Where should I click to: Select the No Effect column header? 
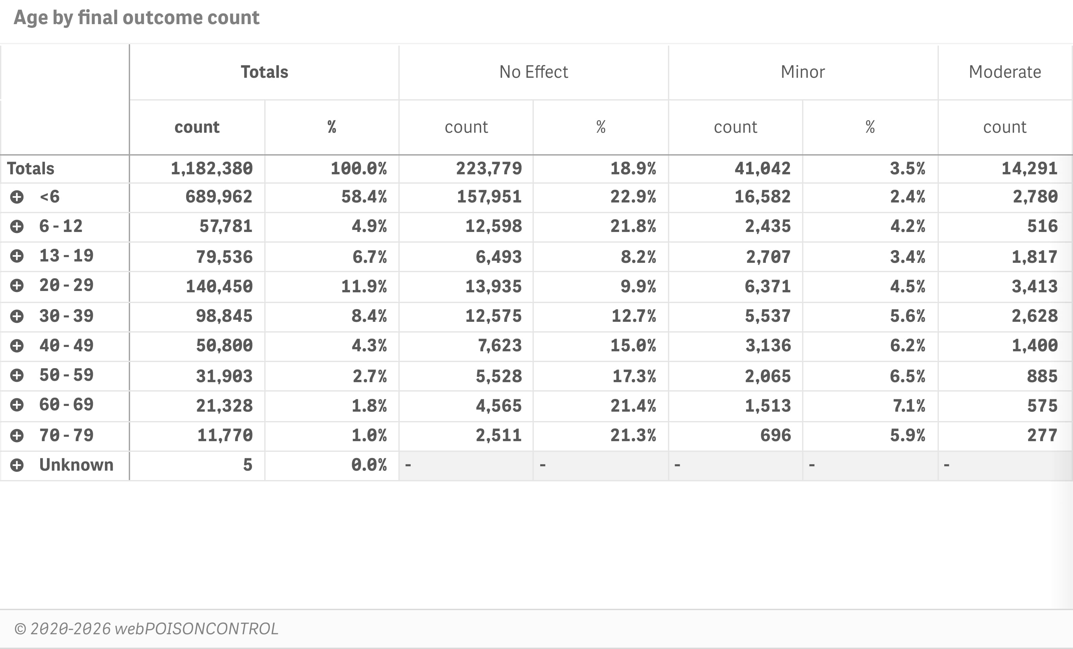click(533, 72)
